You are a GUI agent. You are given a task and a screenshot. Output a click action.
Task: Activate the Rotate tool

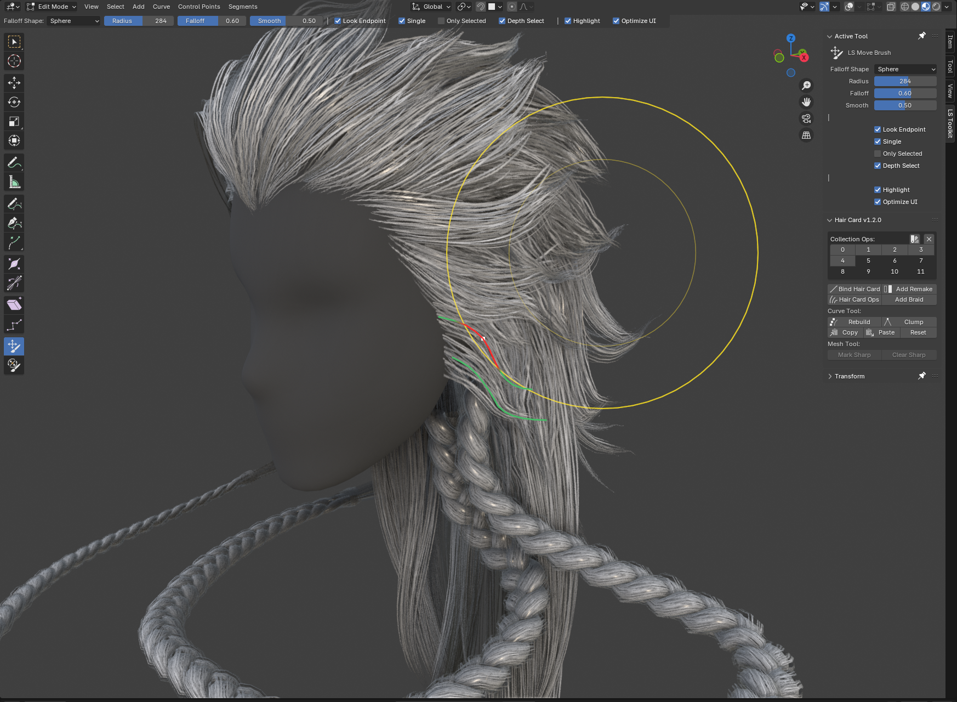14,102
